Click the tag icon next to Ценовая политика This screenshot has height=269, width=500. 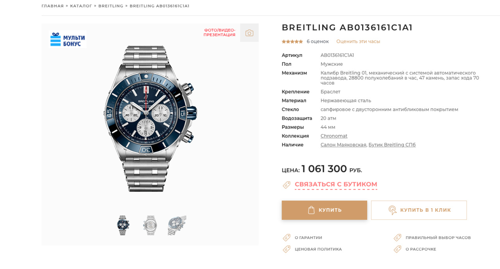[x=287, y=249]
